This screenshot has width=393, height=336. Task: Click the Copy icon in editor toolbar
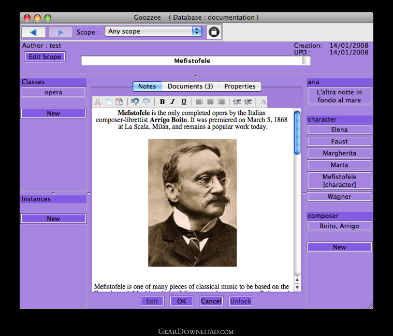(109, 101)
